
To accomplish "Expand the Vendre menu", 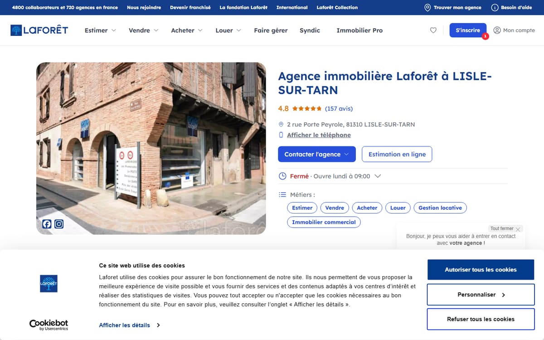I will pos(144,30).
